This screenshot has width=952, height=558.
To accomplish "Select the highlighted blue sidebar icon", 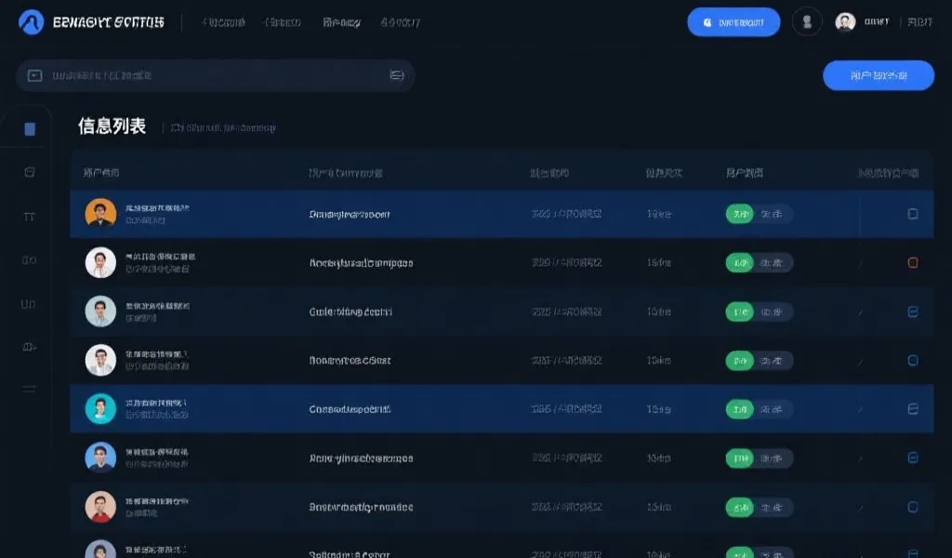I will coord(30,129).
